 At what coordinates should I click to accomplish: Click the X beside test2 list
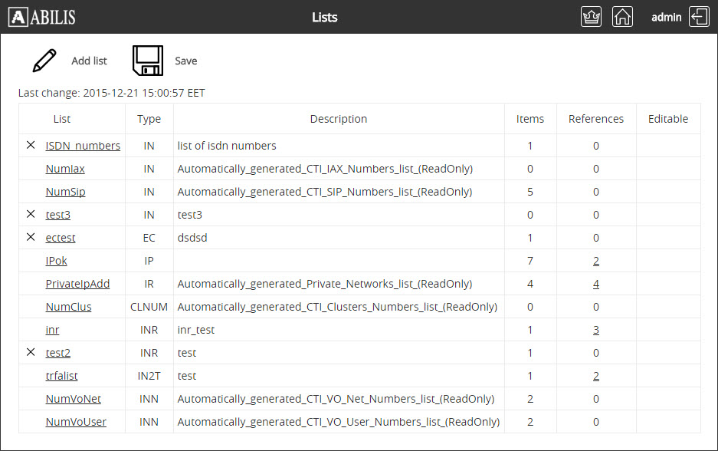coord(31,352)
